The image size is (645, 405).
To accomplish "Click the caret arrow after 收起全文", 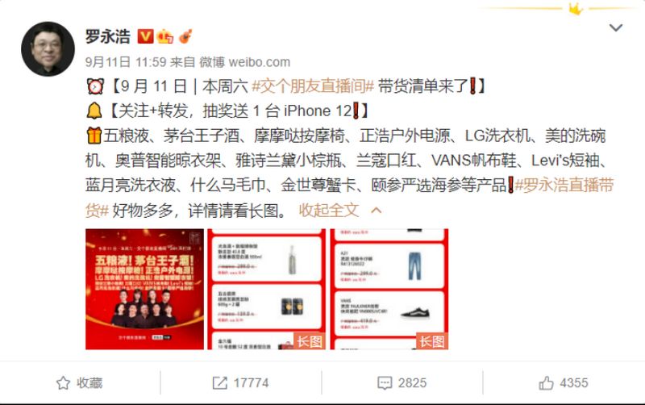I will click(x=376, y=211).
